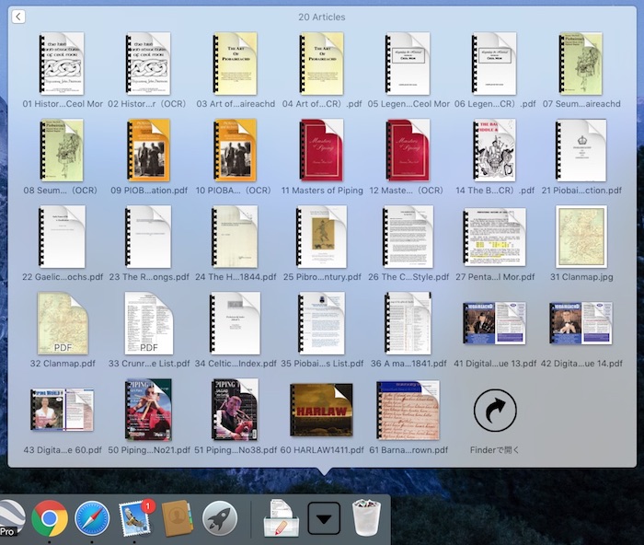Image resolution: width=644 pixels, height=545 pixels.
Task: Open 36 A ma...1841.pdf file
Action: coord(408,323)
